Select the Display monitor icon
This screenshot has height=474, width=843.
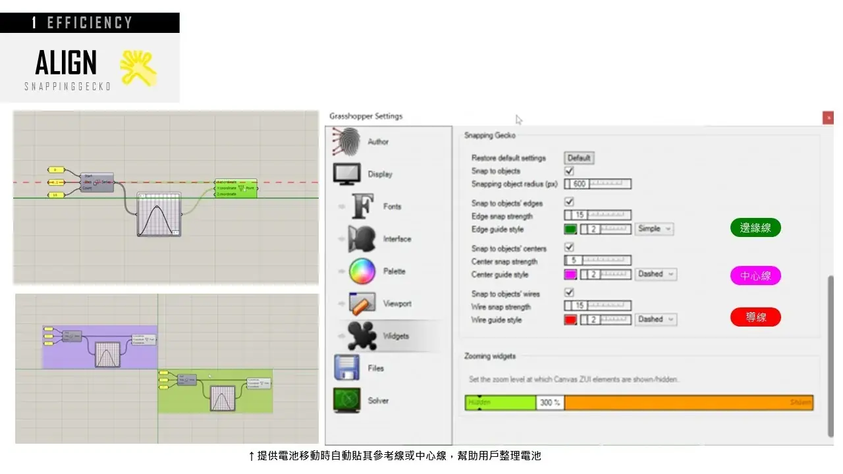coord(346,174)
